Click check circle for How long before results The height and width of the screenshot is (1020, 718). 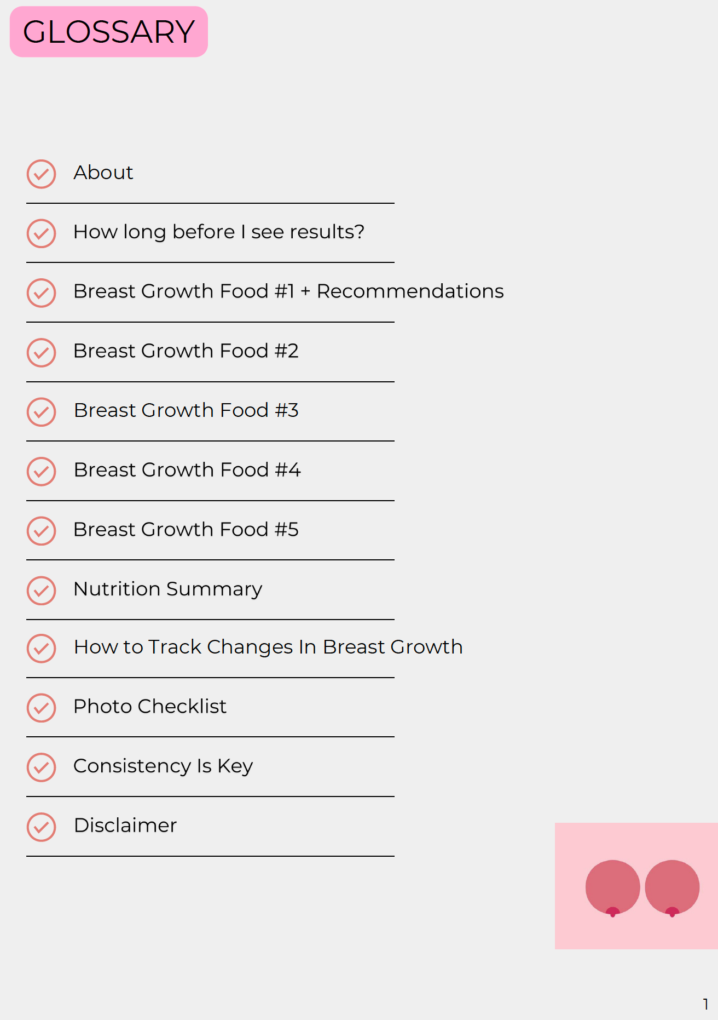(x=42, y=233)
